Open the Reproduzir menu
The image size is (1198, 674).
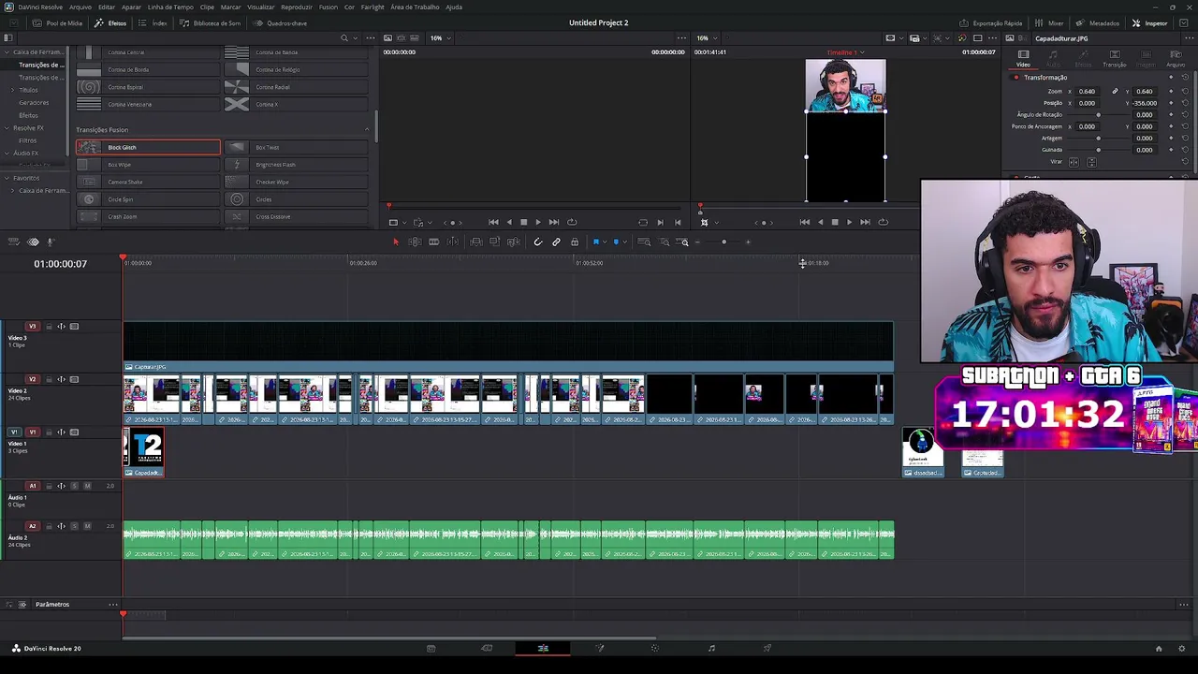click(x=297, y=7)
